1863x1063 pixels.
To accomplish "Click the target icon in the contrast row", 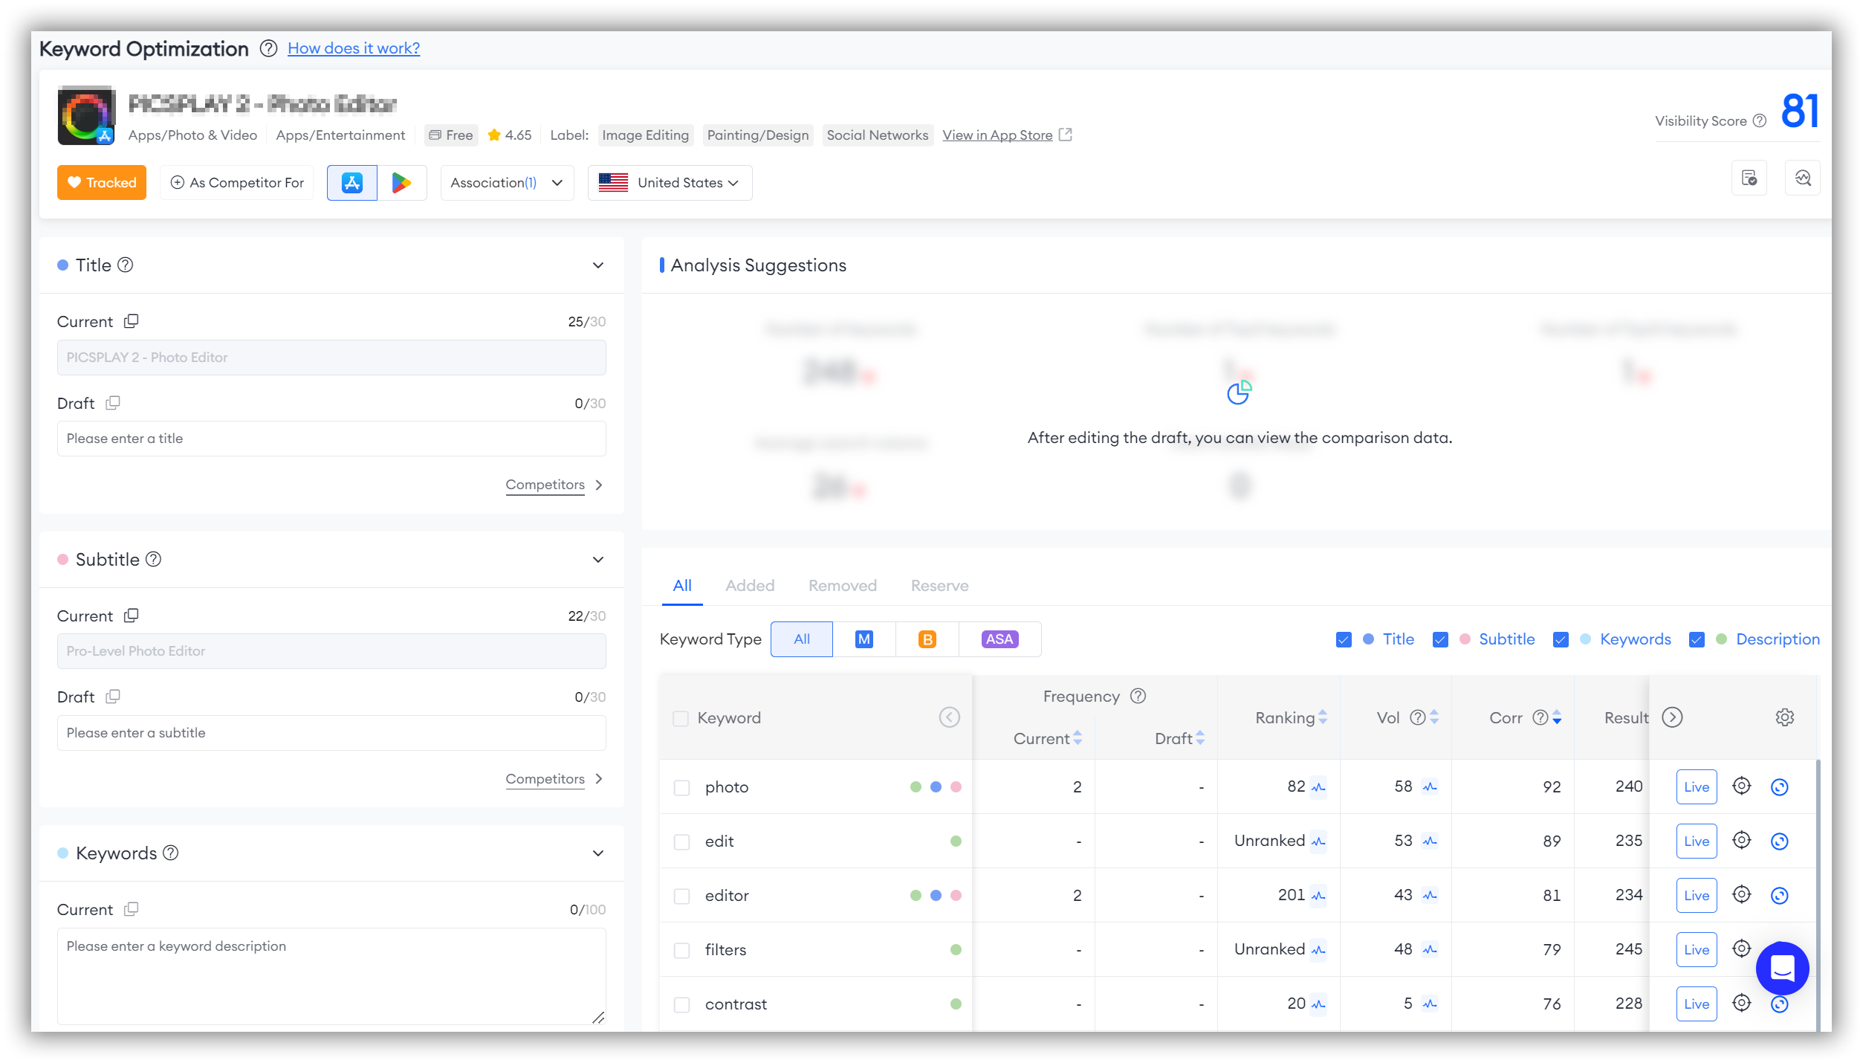I will click(x=1742, y=1003).
